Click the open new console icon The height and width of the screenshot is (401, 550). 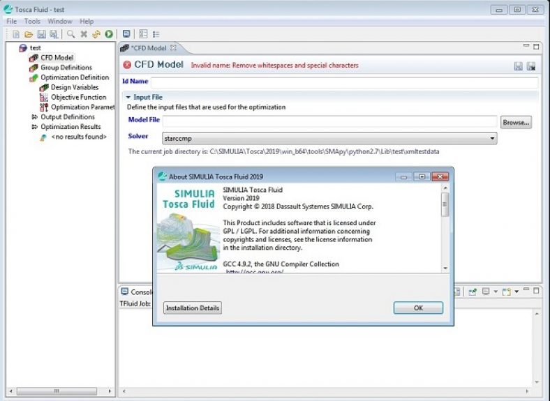pos(506,292)
